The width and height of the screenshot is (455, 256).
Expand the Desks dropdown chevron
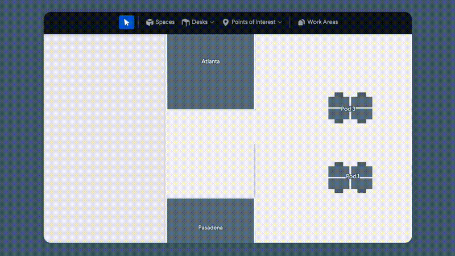point(212,22)
